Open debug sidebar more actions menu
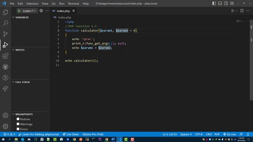The width and height of the screenshot is (253, 142). pos(47,11)
